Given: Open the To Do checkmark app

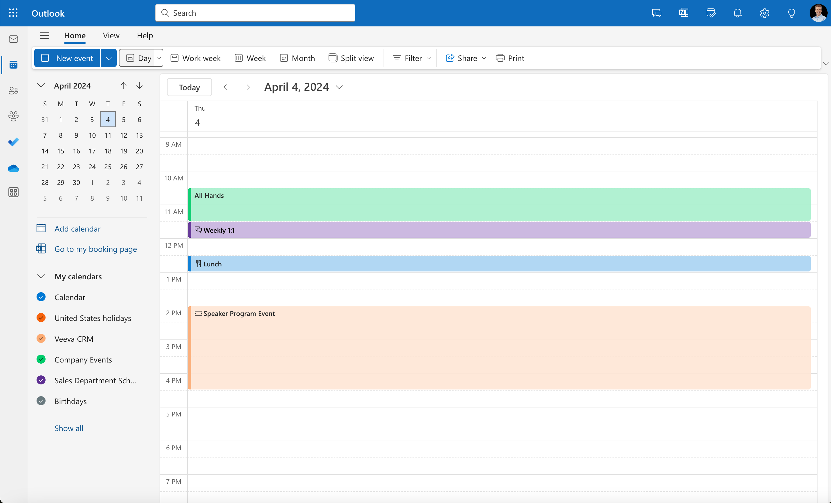Looking at the screenshot, I should (13, 142).
